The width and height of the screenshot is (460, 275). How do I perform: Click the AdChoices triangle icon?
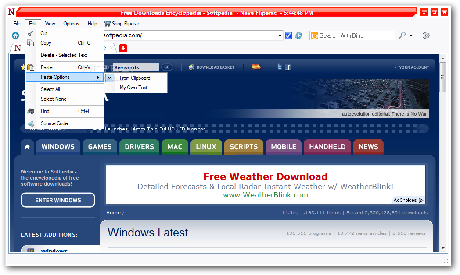[x=421, y=201]
